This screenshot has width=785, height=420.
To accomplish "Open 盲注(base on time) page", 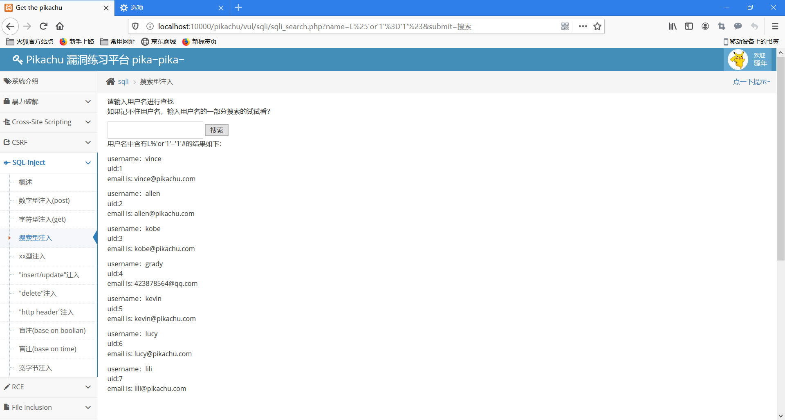I will coord(47,349).
